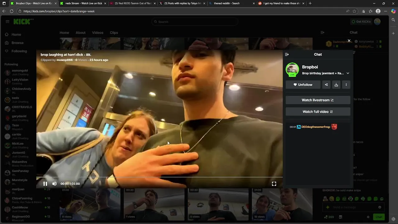This screenshot has width=398, height=224.
Task: Click the Unfollow button
Action: [303, 85]
